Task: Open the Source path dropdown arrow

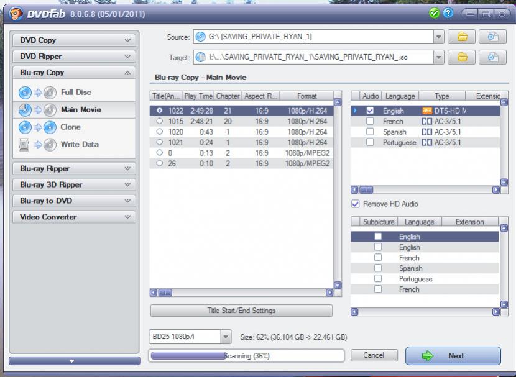Action: click(439, 37)
